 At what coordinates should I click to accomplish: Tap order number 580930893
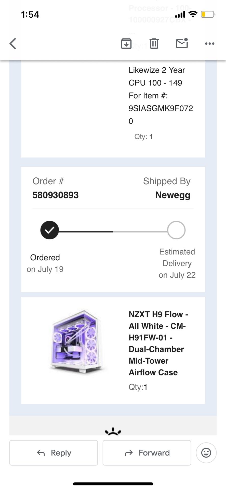56,195
